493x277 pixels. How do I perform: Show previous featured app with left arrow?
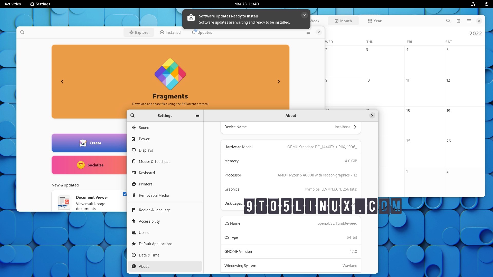click(62, 82)
